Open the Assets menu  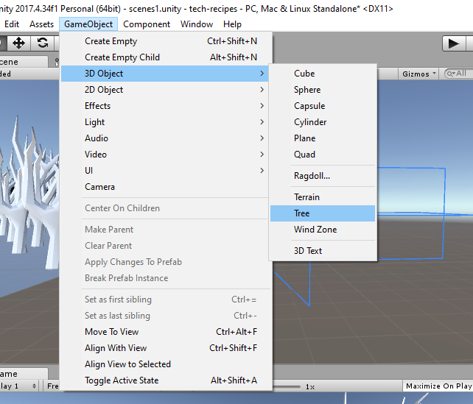(x=42, y=24)
